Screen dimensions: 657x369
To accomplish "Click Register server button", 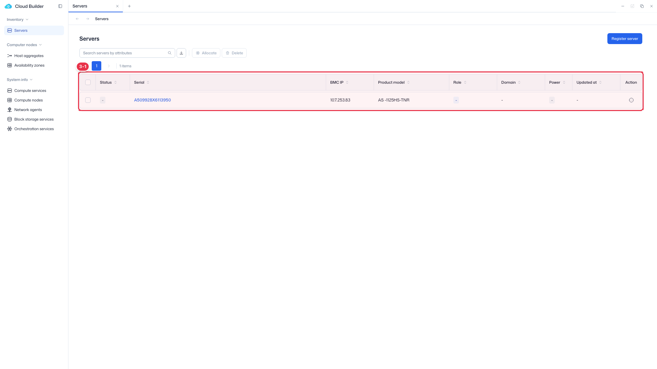I will [624, 39].
